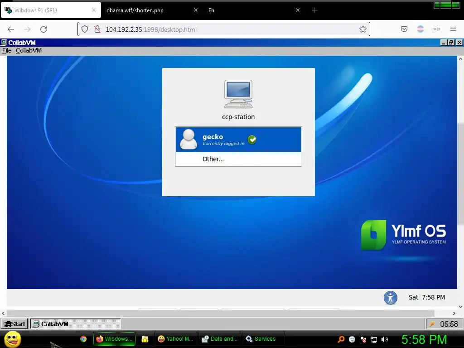Image resolution: width=464 pixels, height=348 pixels.
Task: Open a new browser tab
Action: point(314,10)
